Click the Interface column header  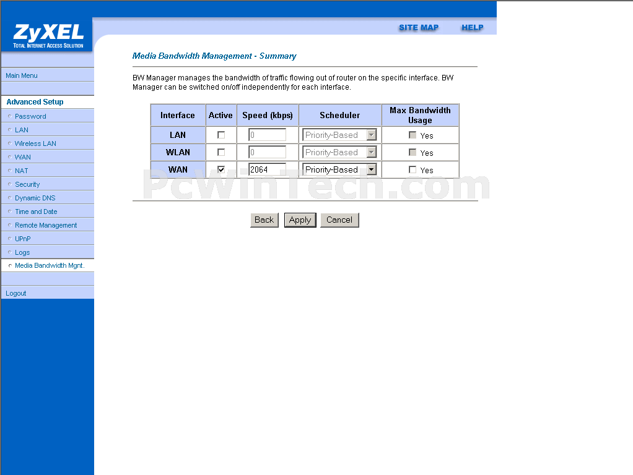178,115
